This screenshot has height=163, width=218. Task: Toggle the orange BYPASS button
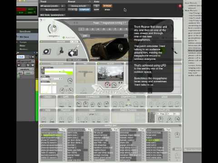107,6
